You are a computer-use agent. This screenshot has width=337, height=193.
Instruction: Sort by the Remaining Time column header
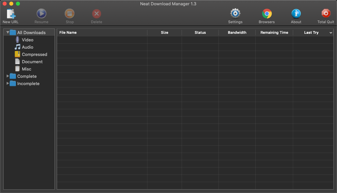click(274, 32)
